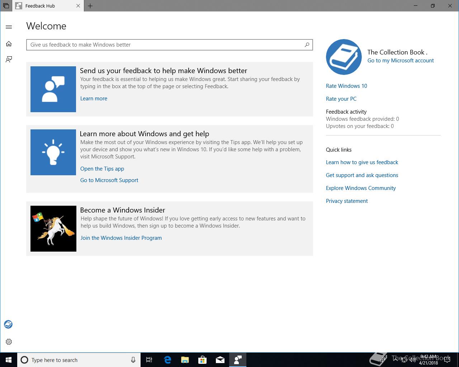Open Settings gear in sidebar
Image resolution: width=459 pixels, height=367 pixels.
point(9,342)
